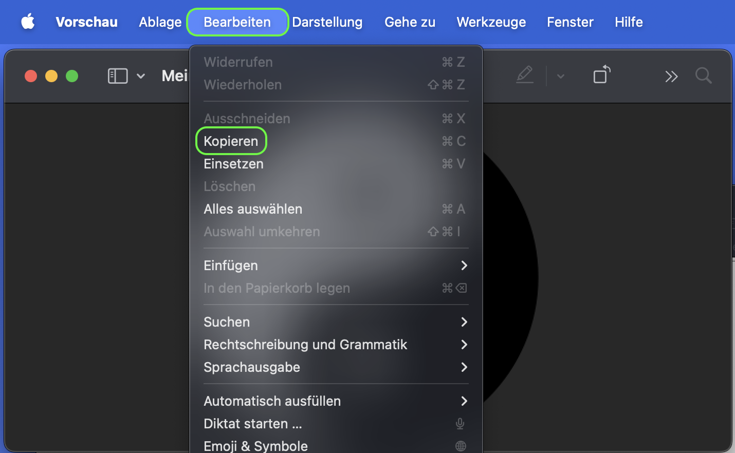Click Alles auswählen

253,209
